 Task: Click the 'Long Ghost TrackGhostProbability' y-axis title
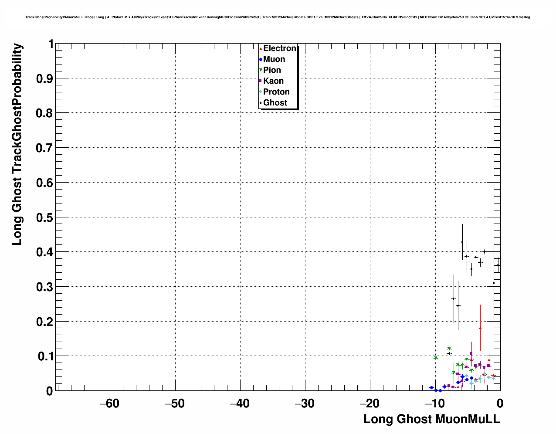click(17, 144)
